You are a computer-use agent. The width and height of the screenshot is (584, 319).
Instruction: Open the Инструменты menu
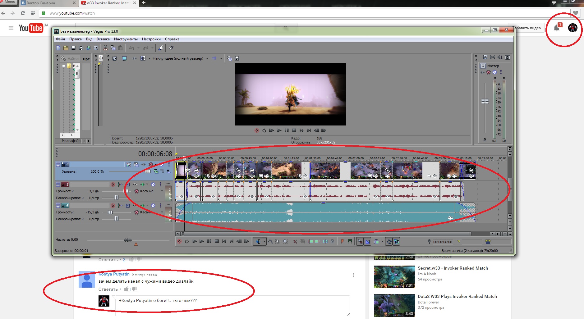(x=126, y=39)
